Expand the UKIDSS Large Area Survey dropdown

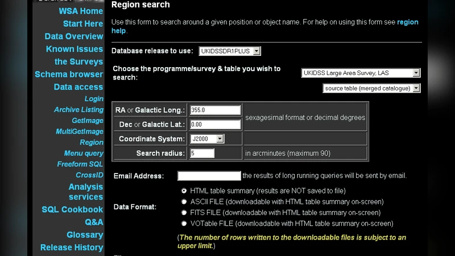point(361,73)
